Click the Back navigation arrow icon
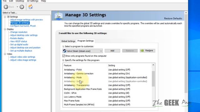Screen dimensions: 200x112 coord(6,7)
